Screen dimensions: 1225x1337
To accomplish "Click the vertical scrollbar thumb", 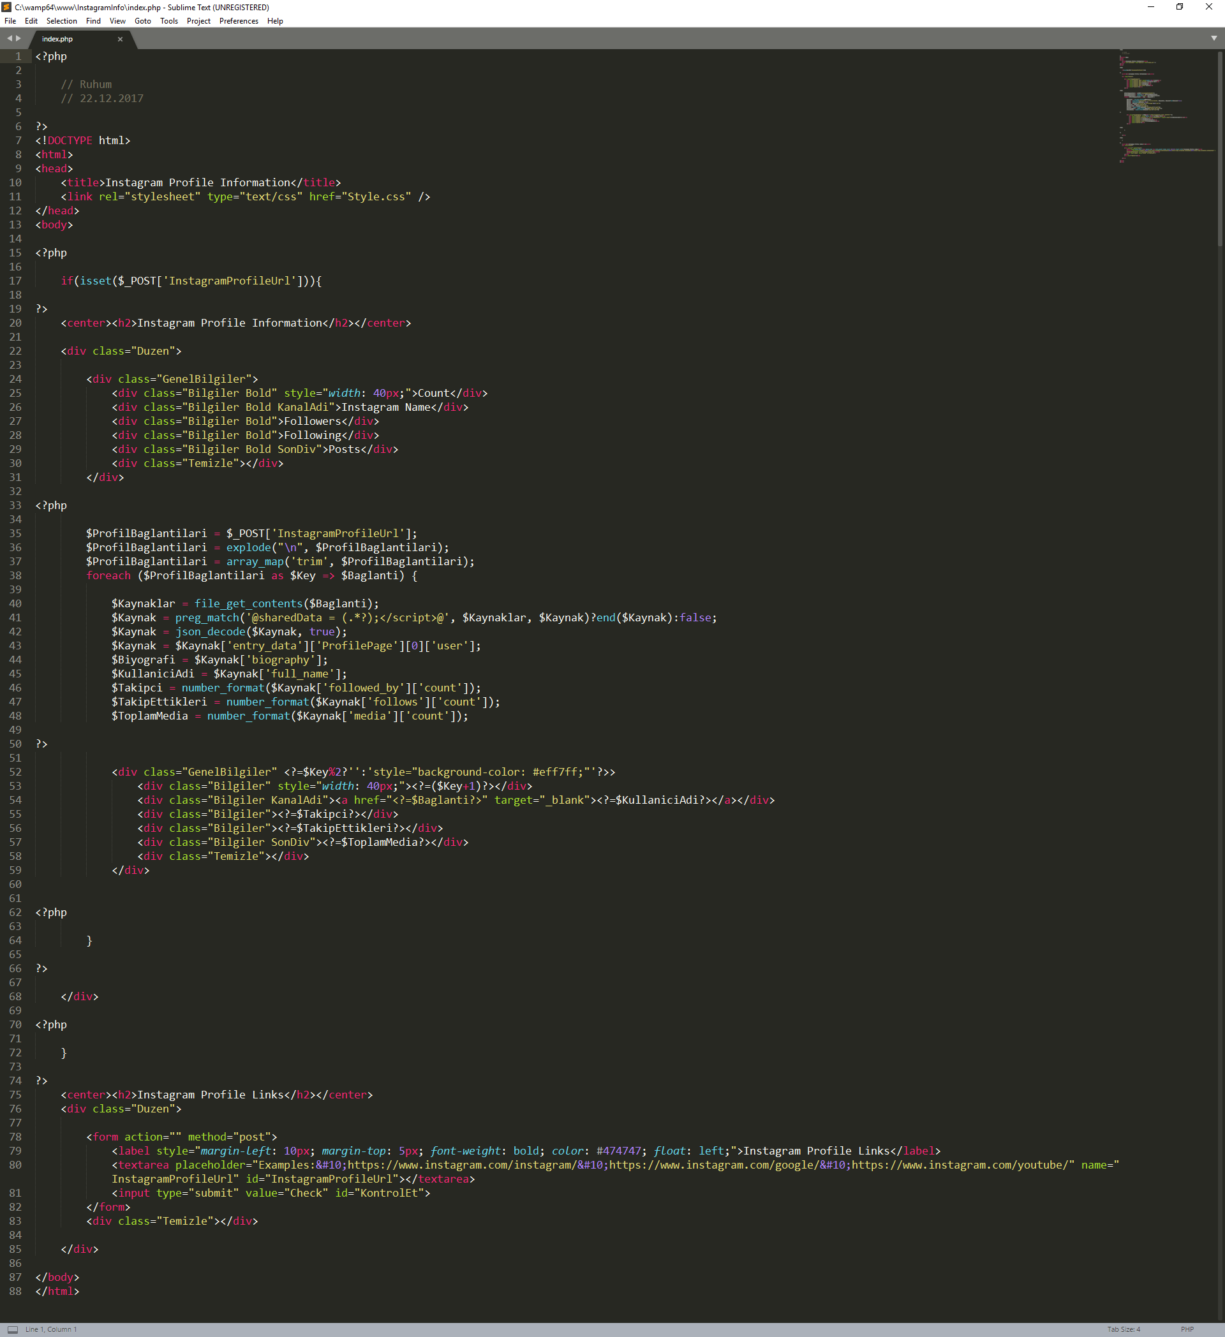I will pos(1220,149).
